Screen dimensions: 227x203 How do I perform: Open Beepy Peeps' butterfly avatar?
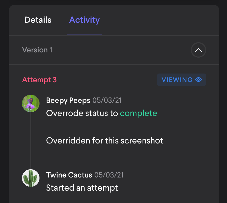pyautogui.click(x=30, y=103)
